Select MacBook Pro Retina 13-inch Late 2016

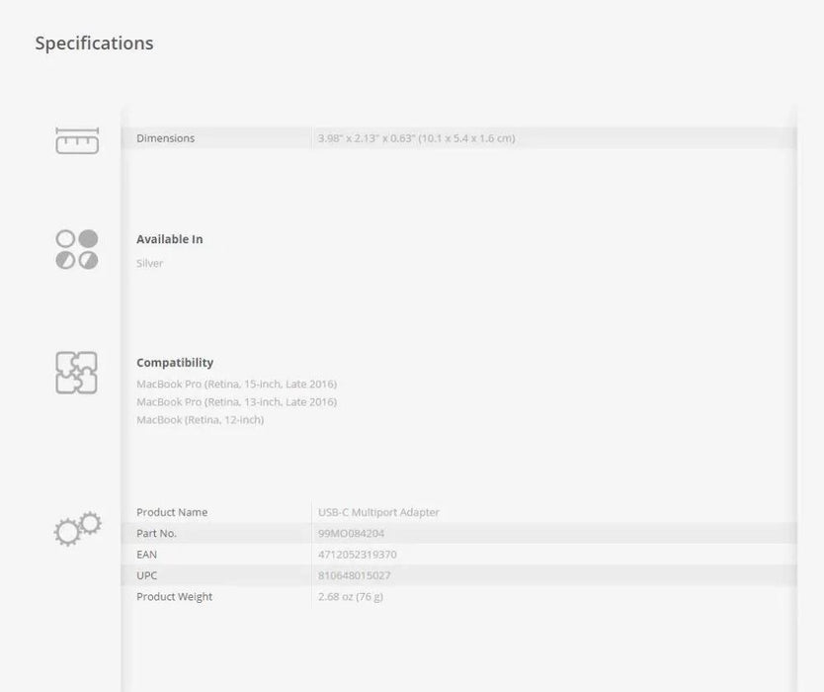(x=236, y=402)
